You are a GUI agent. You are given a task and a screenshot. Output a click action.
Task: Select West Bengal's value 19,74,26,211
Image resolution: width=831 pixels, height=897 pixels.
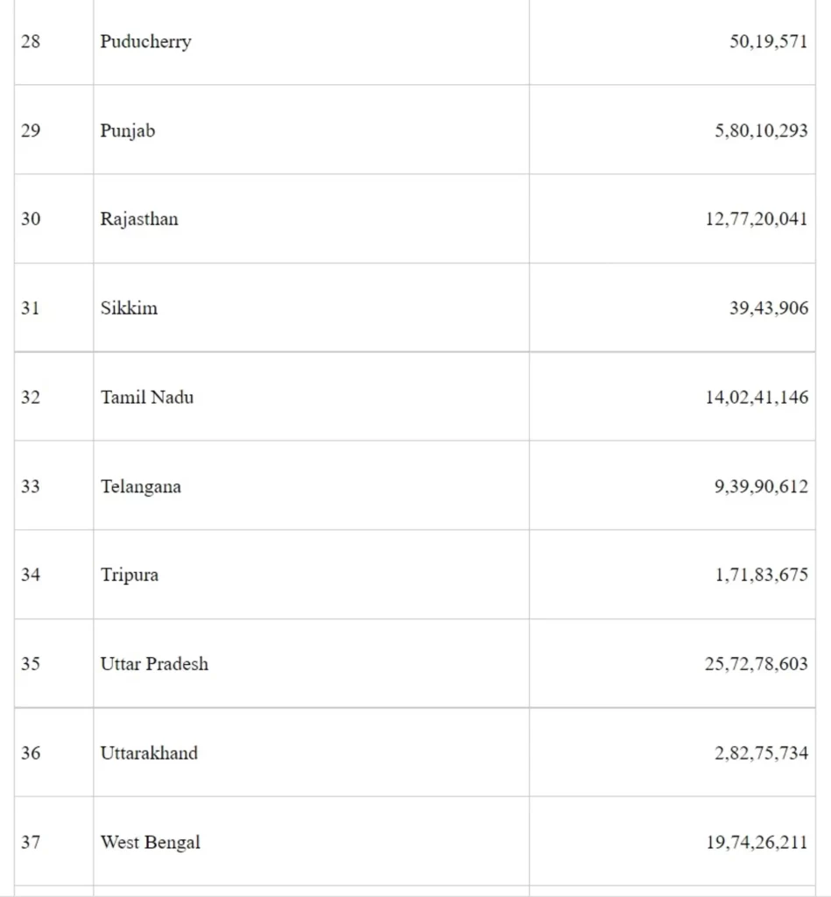point(757,843)
